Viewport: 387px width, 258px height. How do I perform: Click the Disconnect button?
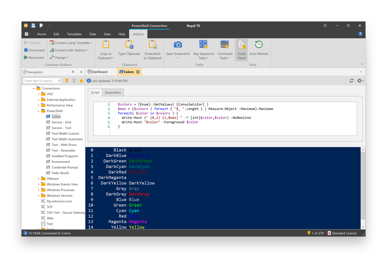(34, 50)
